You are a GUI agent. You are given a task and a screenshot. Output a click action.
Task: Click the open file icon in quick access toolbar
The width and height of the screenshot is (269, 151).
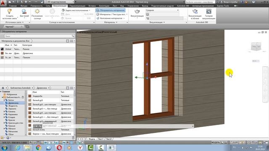(x=14, y=2)
